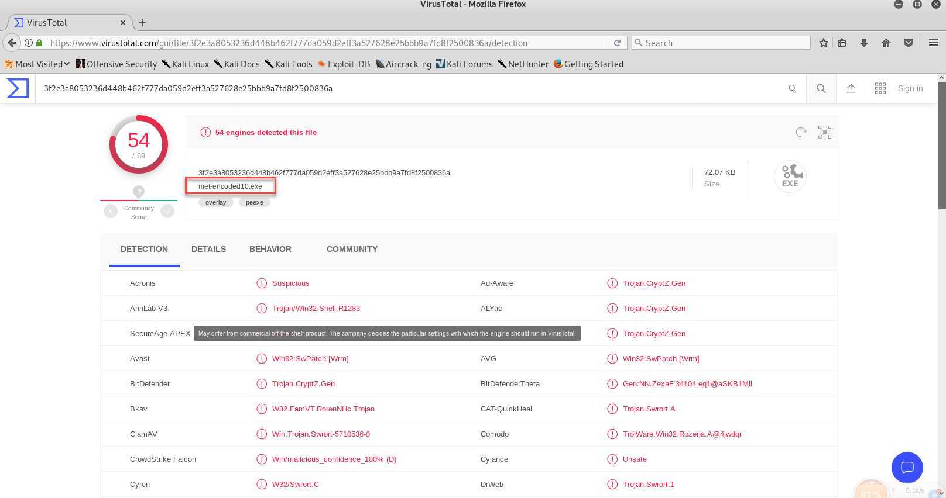The image size is (946, 498).
Task: Open Kali Tools bookmark
Action: [x=288, y=64]
